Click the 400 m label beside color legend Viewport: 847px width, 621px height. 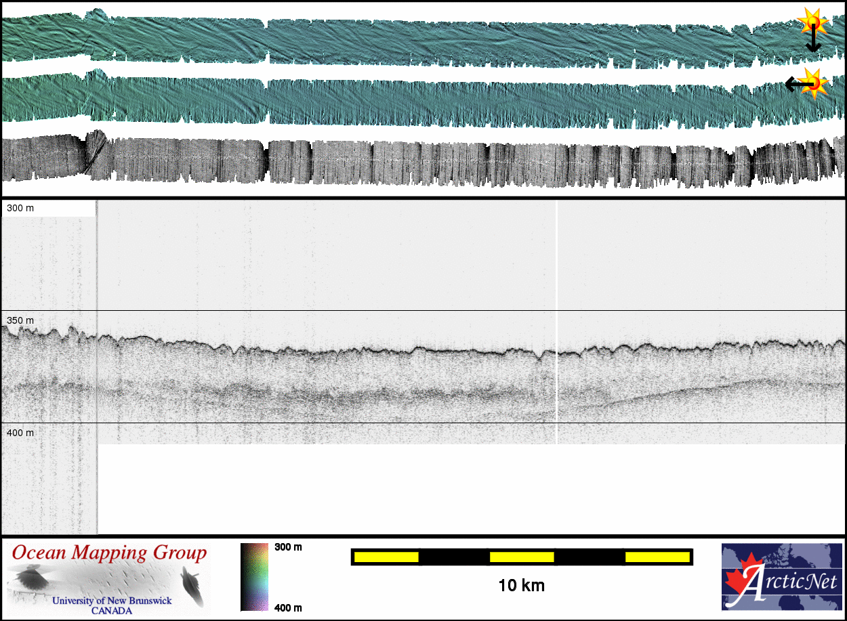pos(288,607)
